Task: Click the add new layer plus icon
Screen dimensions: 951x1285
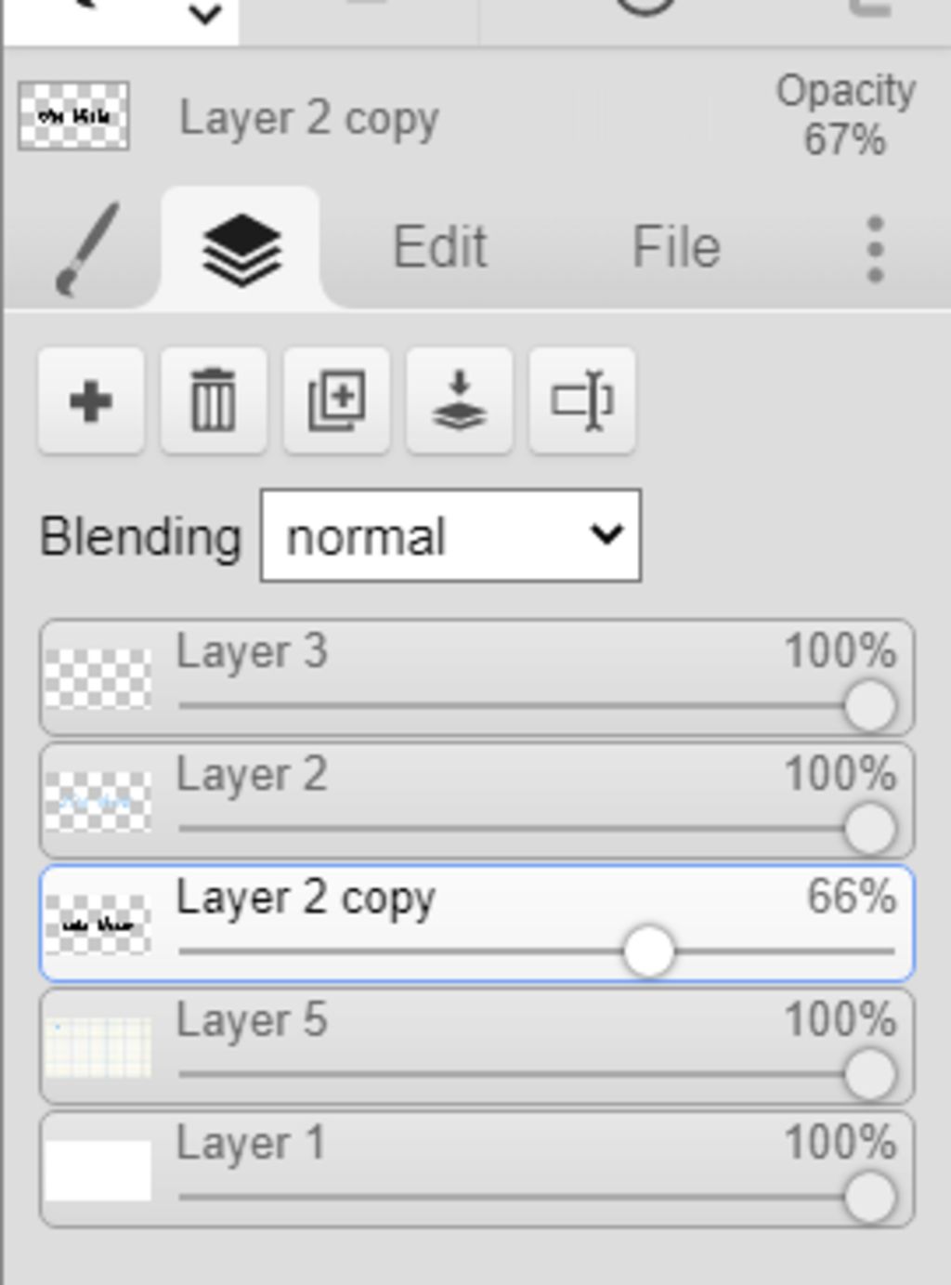Action: [91, 401]
